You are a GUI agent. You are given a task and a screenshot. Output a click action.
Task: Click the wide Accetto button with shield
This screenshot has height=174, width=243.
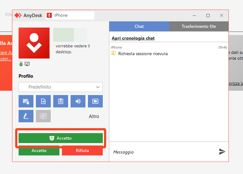point(61,138)
